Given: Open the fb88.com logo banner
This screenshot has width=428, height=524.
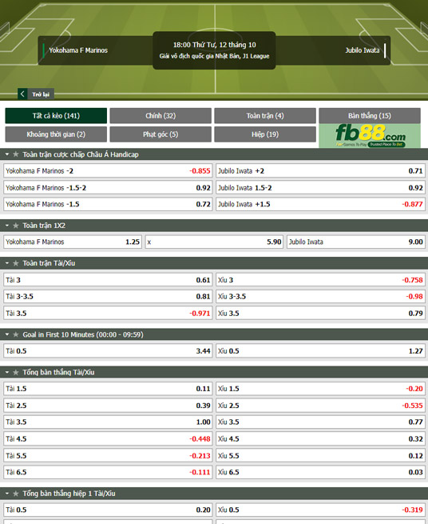Looking at the screenshot, I should pyautogui.click(x=370, y=136).
